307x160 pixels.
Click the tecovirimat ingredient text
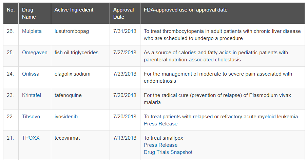67,138
